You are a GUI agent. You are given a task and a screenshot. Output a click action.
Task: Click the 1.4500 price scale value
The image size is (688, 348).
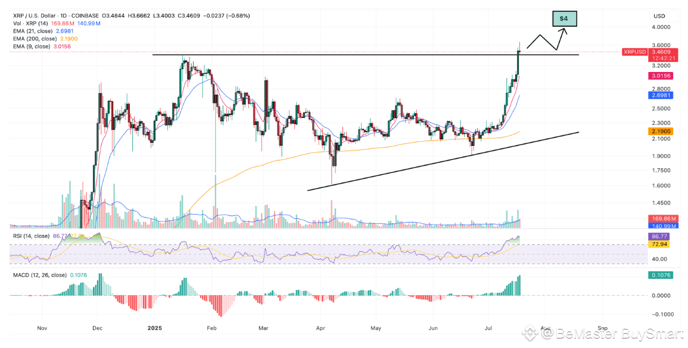pos(662,203)
